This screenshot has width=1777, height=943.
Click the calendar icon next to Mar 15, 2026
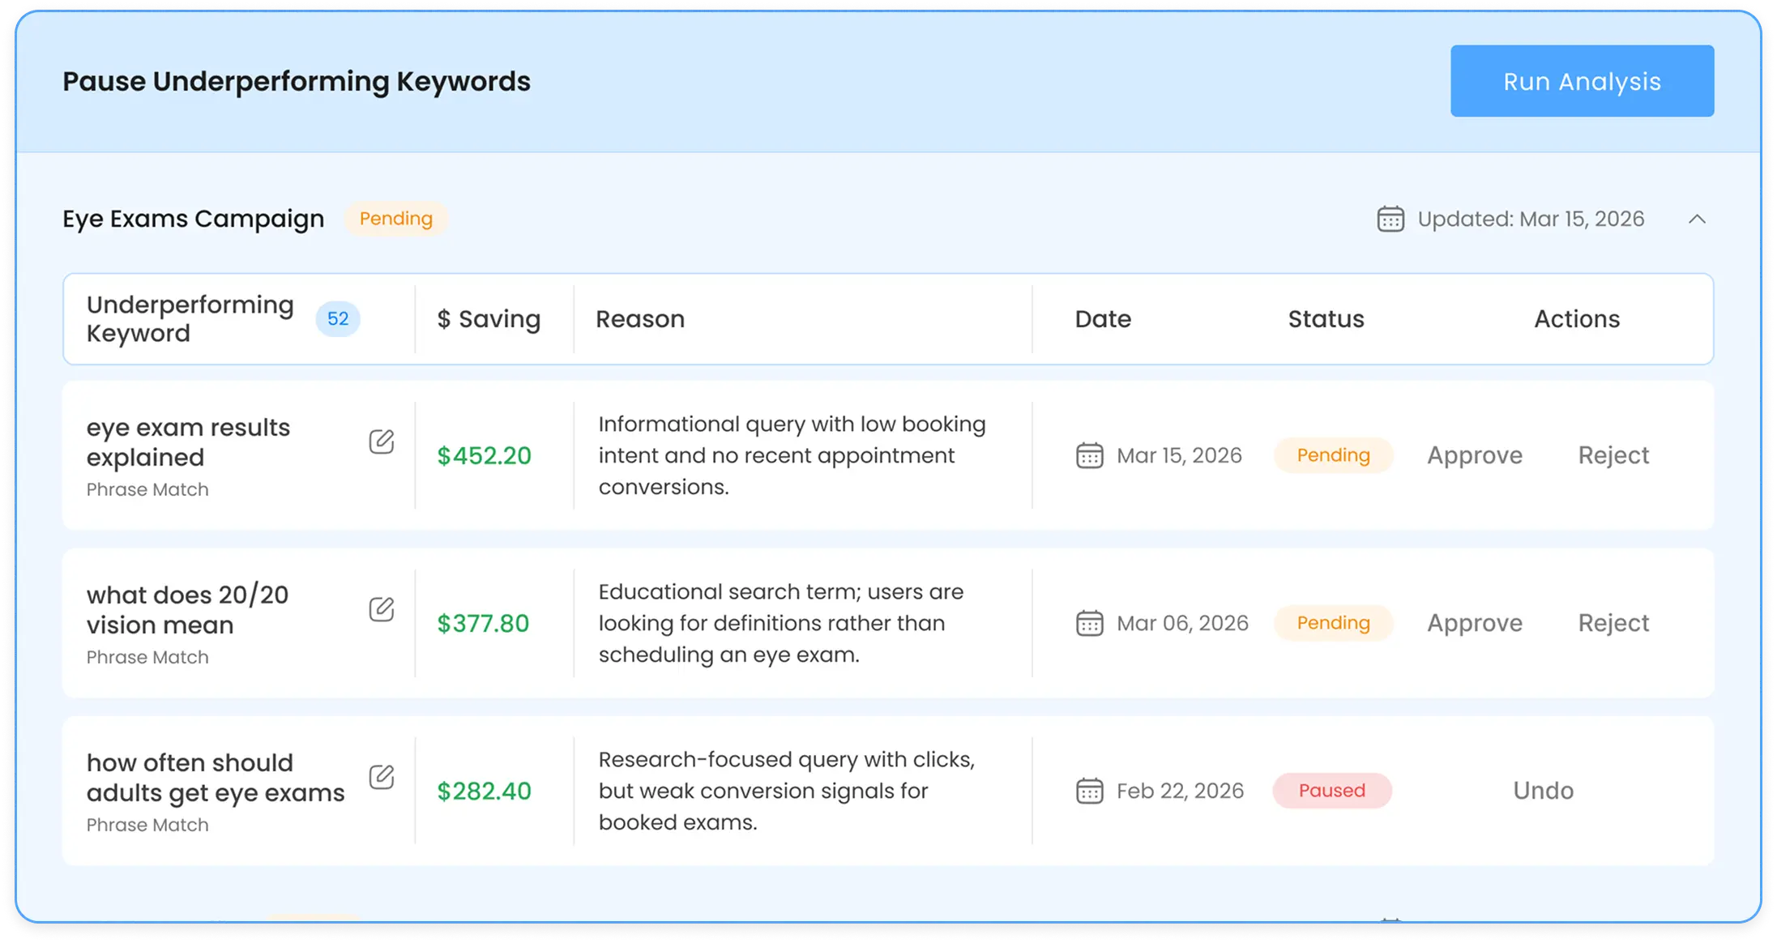tap(1089, 455)
